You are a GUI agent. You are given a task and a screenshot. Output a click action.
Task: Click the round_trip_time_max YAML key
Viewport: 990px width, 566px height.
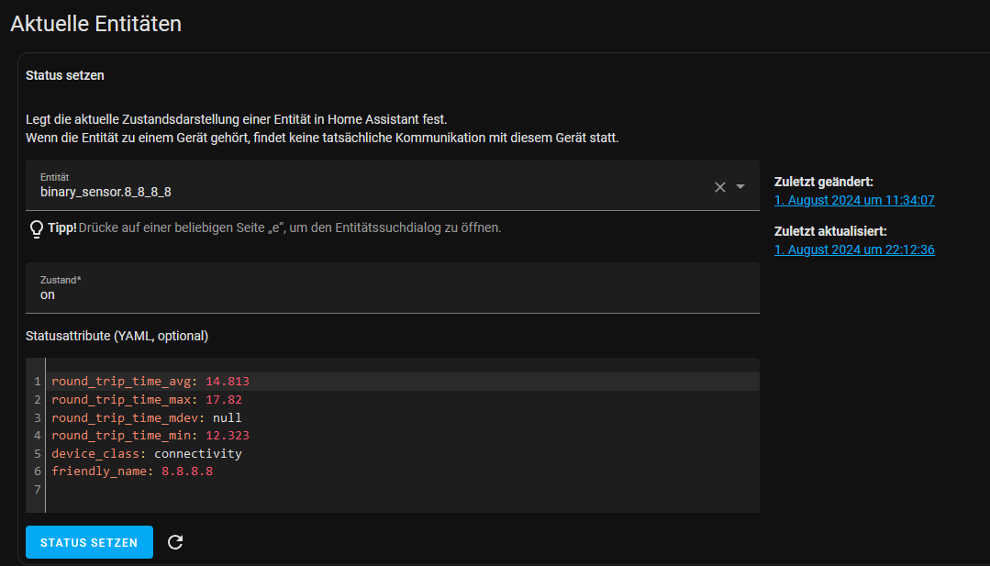(121, 400)
